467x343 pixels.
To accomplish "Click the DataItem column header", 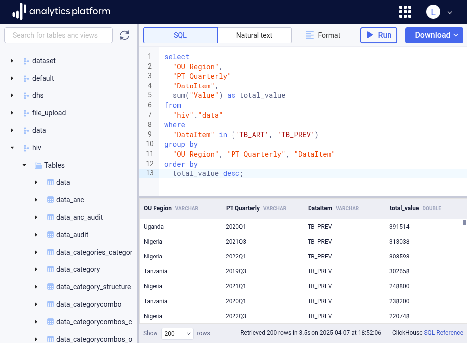I will 345,208.
